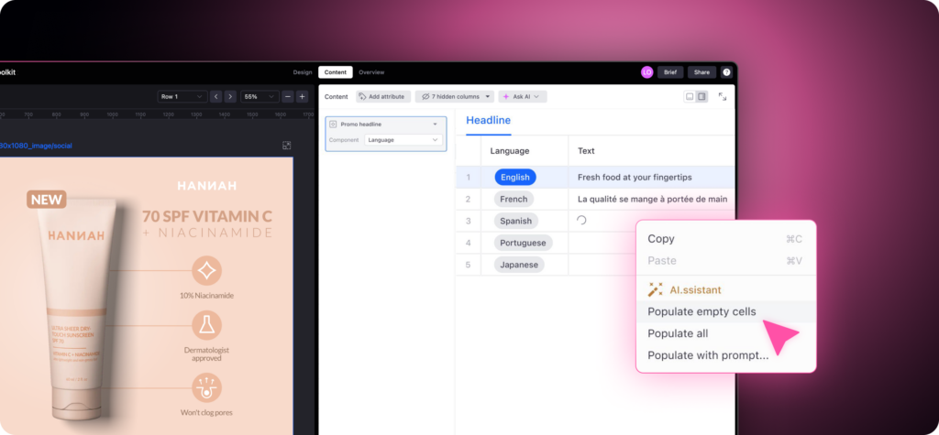
Task: Click the Share button
Action: (701, 72)
